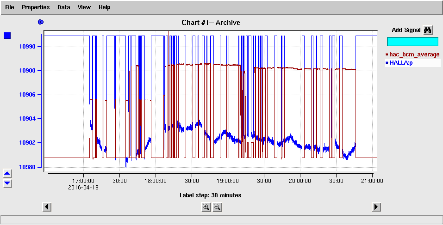Pan chart backward with left arrow button

pos(47,207)
